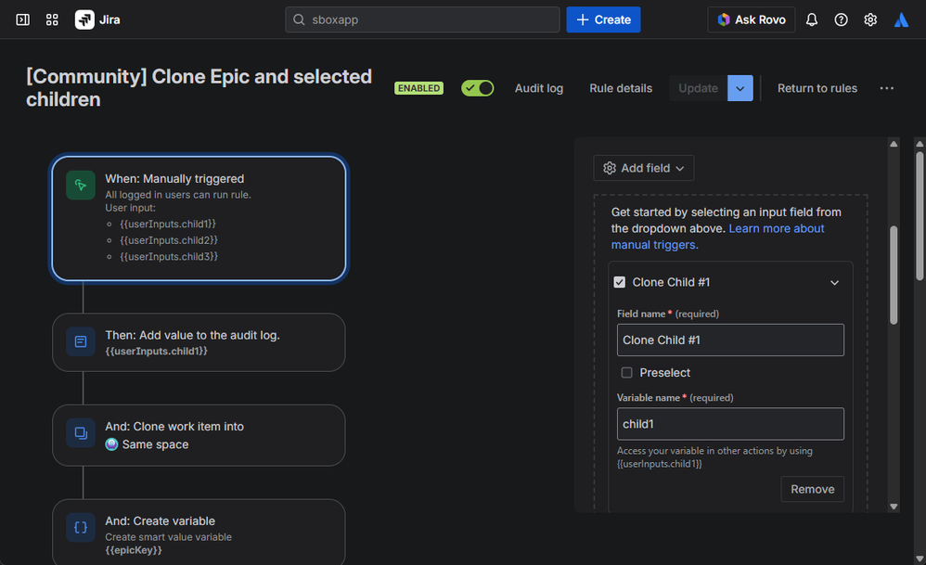Open the more options ellipsis menu
This screenshot has height=565, width=926.
coord(886,88)
